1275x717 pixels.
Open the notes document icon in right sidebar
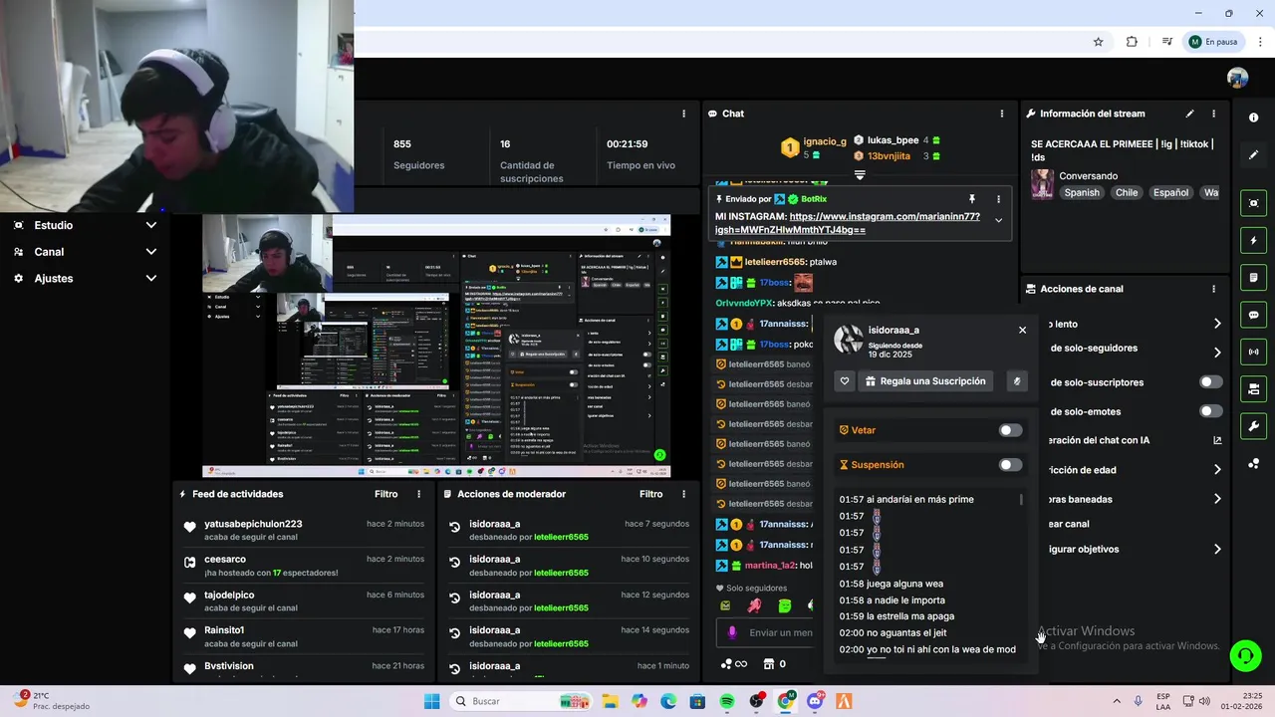[x=1253, y=277]
